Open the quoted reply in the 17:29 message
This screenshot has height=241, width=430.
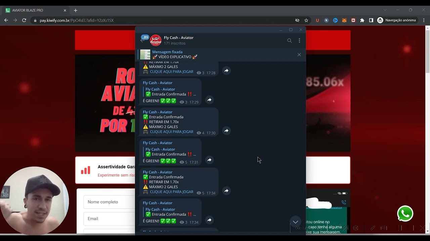[171, 92]
